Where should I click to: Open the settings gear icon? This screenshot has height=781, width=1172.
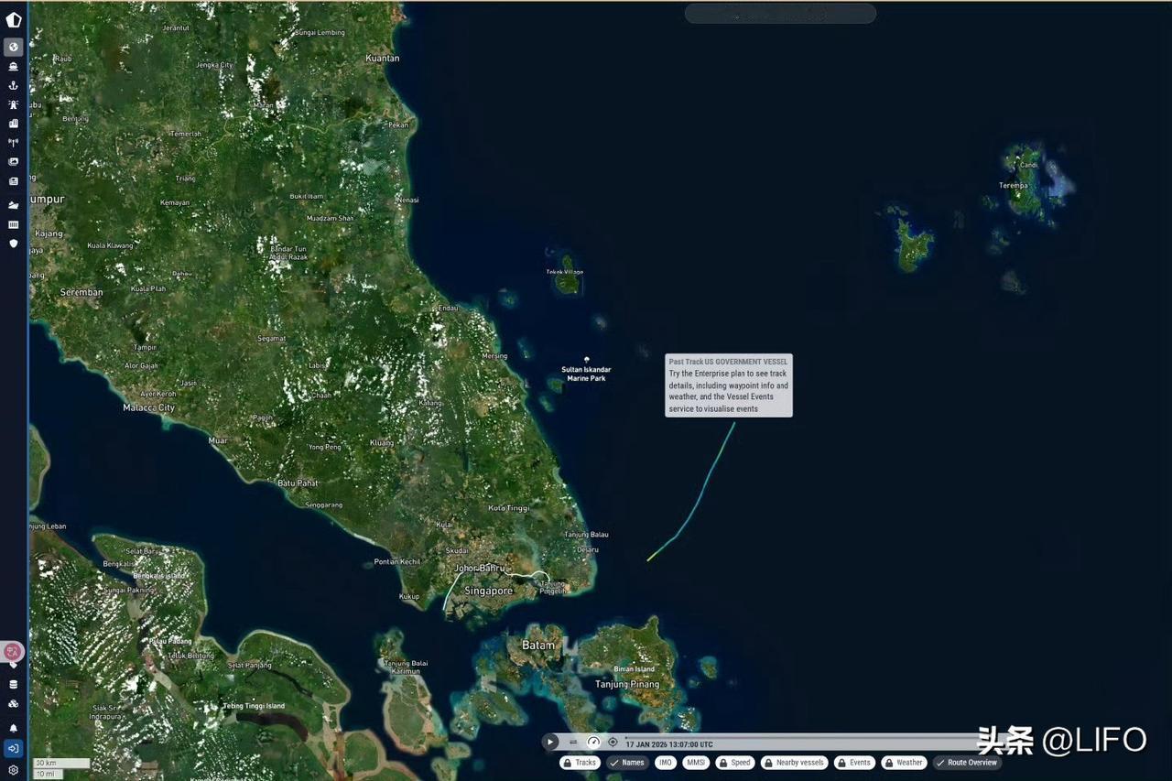click(x=14, y=770)
